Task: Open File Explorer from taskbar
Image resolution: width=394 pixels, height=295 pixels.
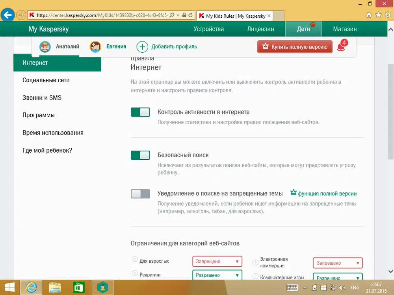Action: 55,288
